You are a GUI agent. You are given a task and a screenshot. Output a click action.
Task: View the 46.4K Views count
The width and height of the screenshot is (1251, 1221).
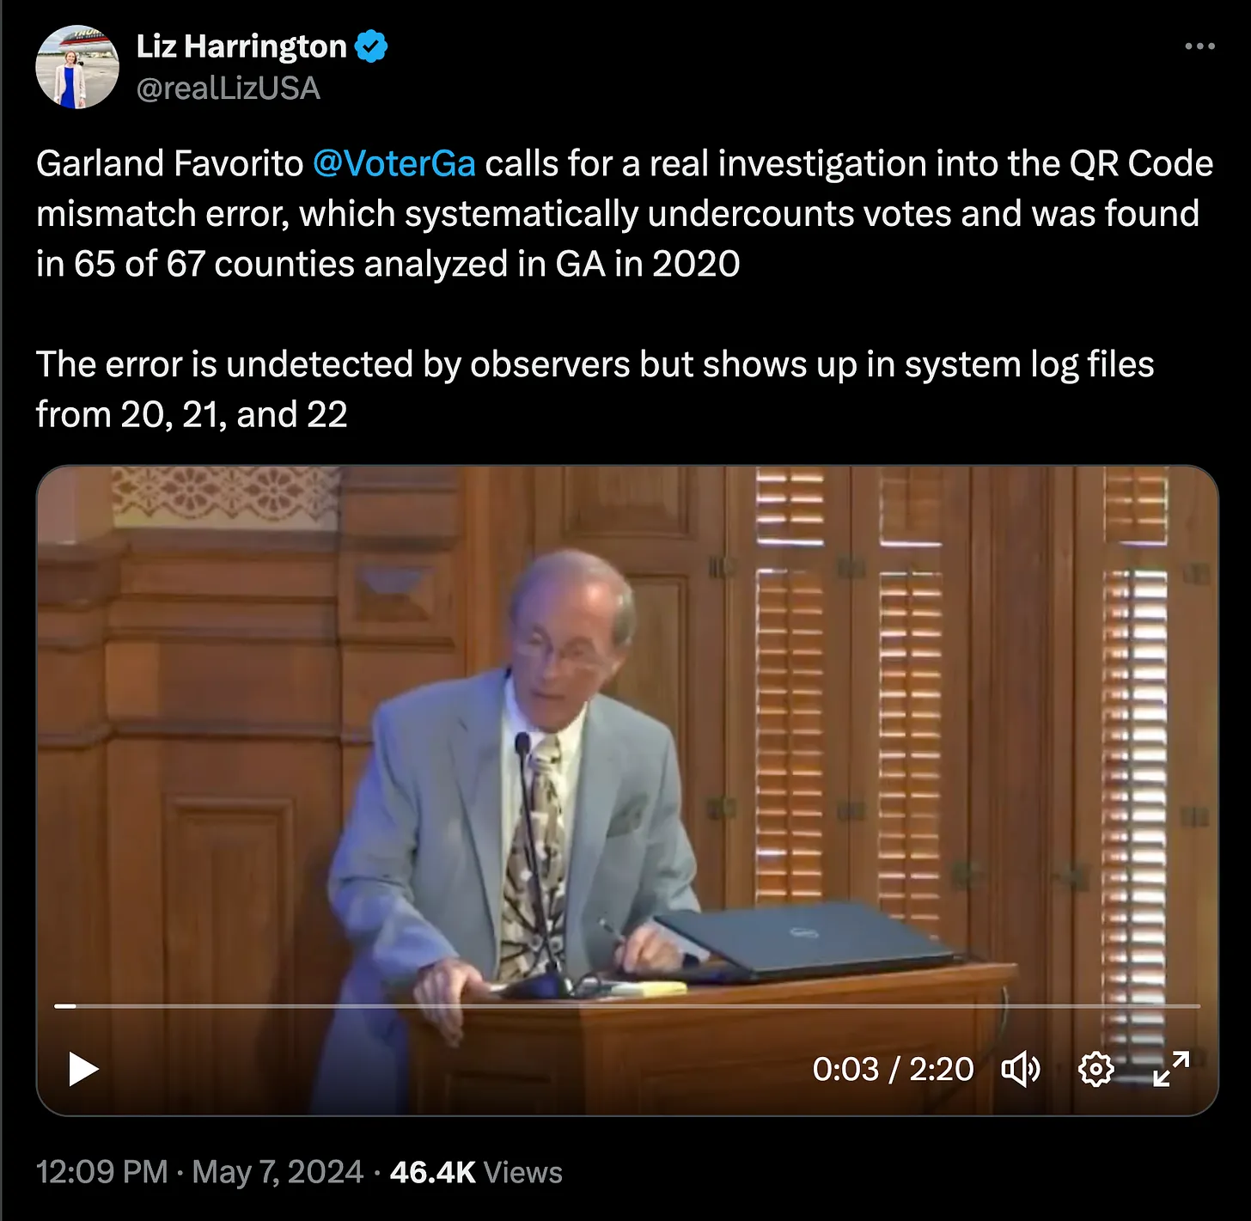click(x=476, y=1172)
